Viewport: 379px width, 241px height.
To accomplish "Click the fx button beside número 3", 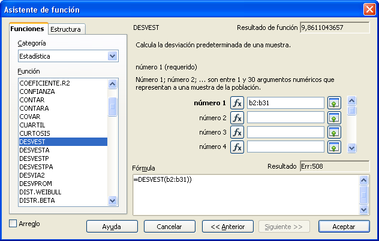I will [x=237, y=132].
